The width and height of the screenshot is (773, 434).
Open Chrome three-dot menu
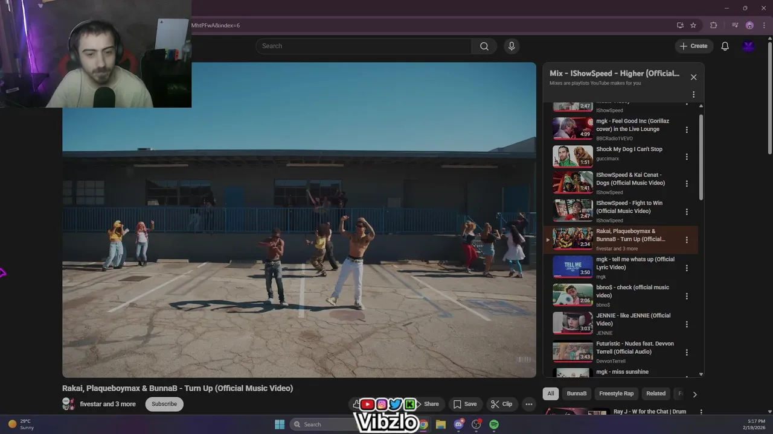(x=764, y=25)
